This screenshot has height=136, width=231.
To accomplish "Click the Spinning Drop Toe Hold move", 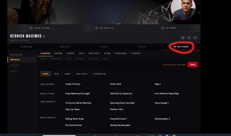I will click(122, 103).
